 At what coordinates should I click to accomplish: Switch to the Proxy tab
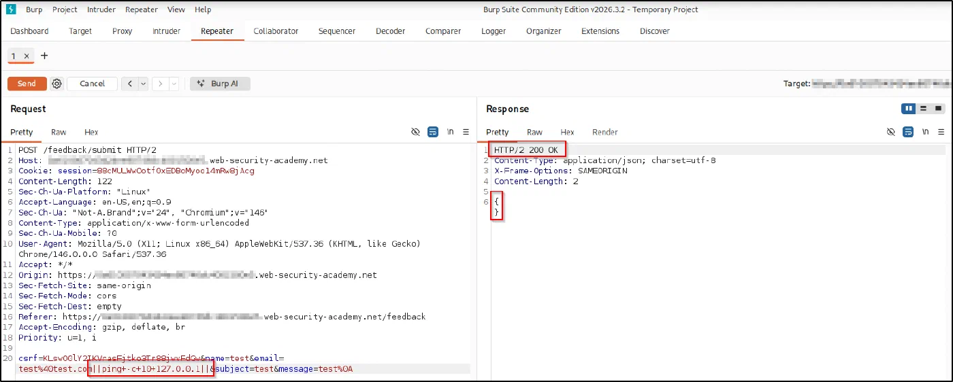point(123,31)
